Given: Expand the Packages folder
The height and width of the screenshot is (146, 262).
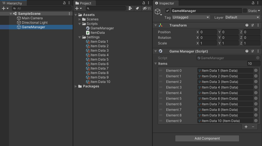Looking at the screenshot, I should coord(76,86).
